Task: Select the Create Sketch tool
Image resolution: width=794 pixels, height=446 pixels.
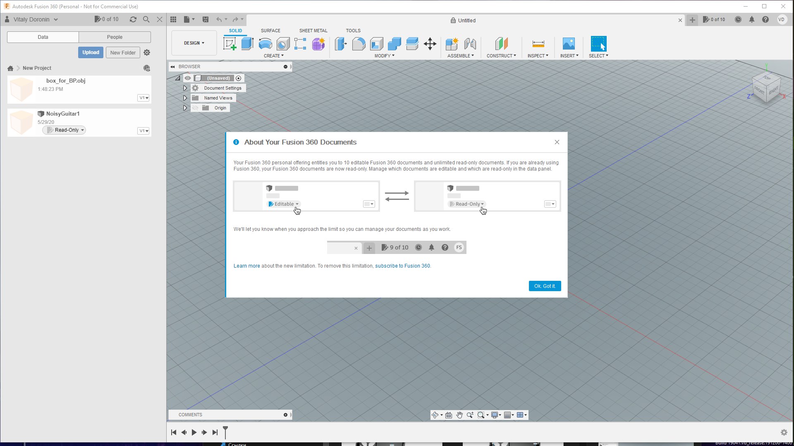Action: tap(230, 44)
